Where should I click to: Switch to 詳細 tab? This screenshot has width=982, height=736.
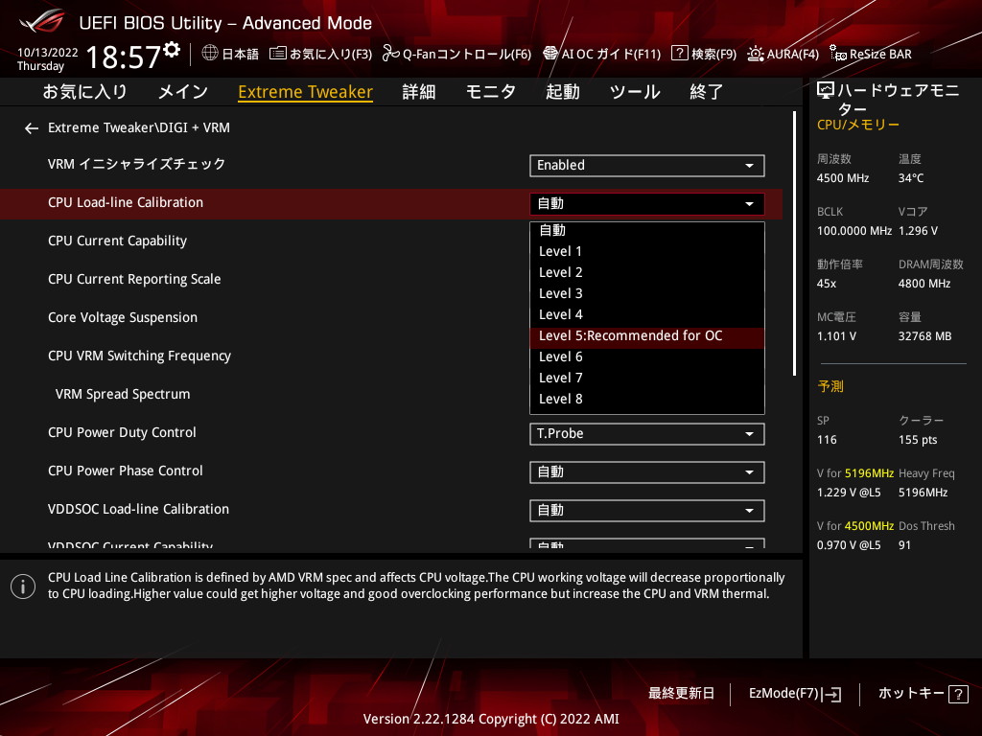pos(419,92)
